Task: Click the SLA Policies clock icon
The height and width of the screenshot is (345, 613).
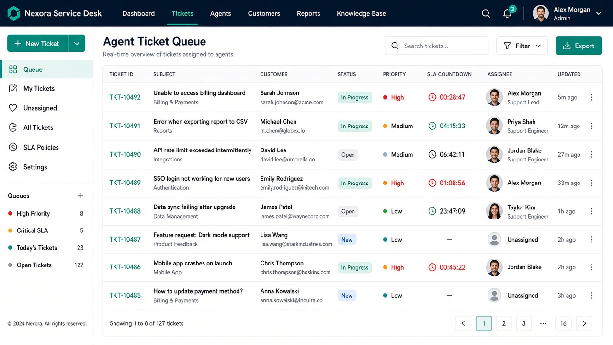Action: point(13,147)
